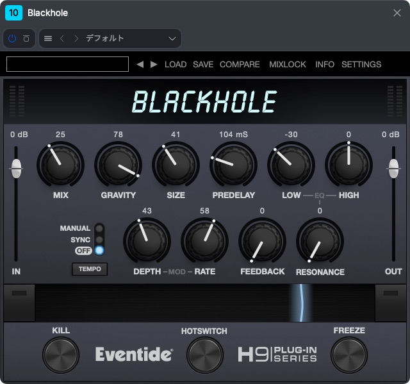Click the RATE value 58

pos(204,211)
